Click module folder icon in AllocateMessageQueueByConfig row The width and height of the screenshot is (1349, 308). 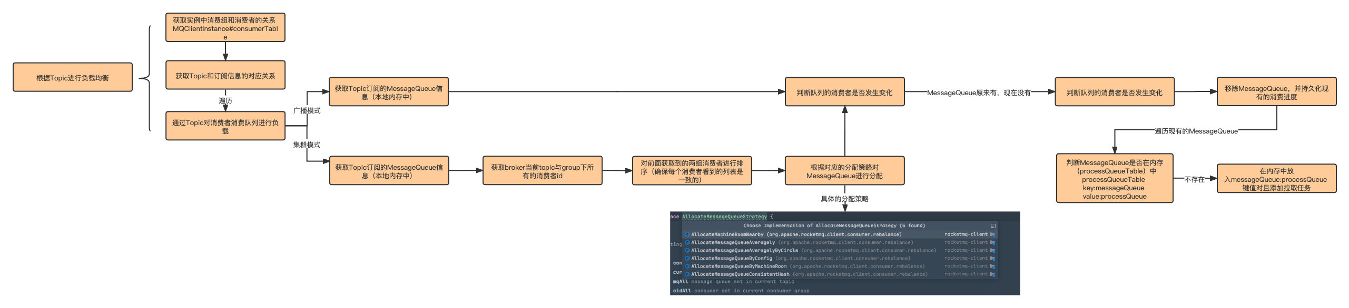tap(992, 258)
